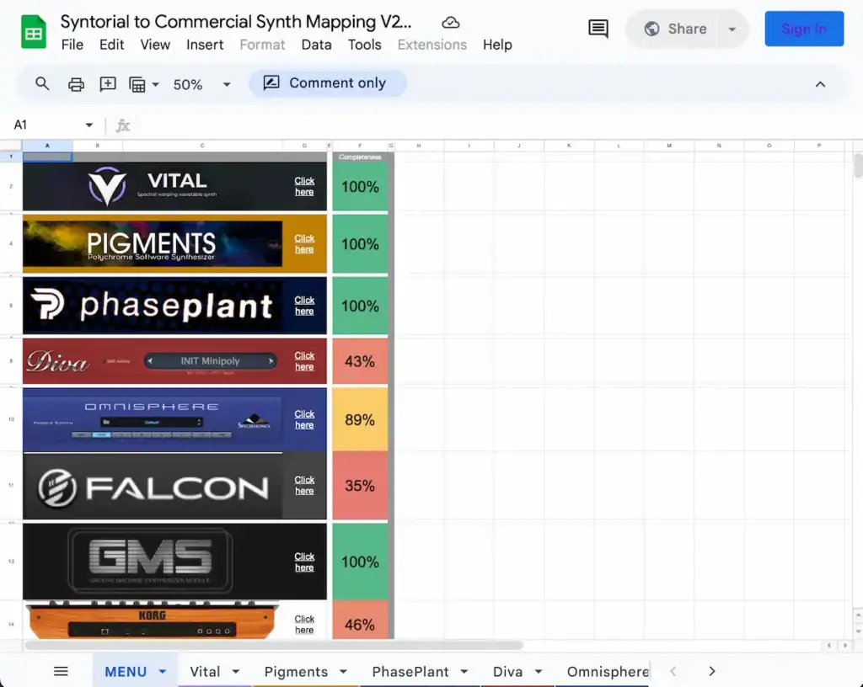863x687 pixels.
Task: Open the Comment only mode selector
Action: tap(327, 83)
